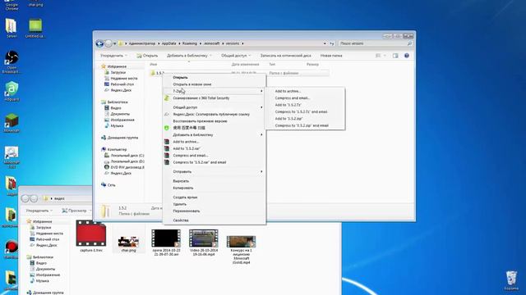This screenshot has width=526, height=295.
Task: Choose 'Compress to 1.5.2.zip and email'
Action: click(x=302, y=125)
